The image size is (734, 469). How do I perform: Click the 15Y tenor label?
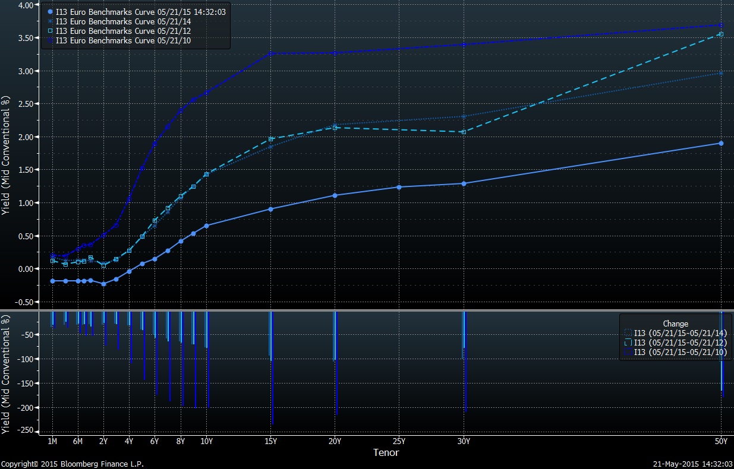[x=271, y=441]
